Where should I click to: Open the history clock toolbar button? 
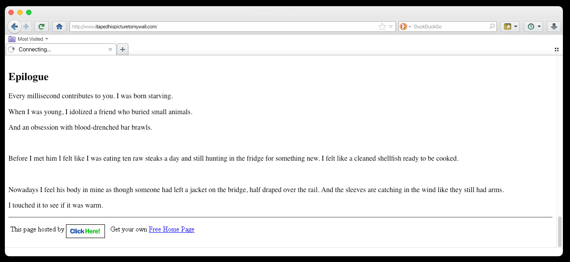point(531,27)
